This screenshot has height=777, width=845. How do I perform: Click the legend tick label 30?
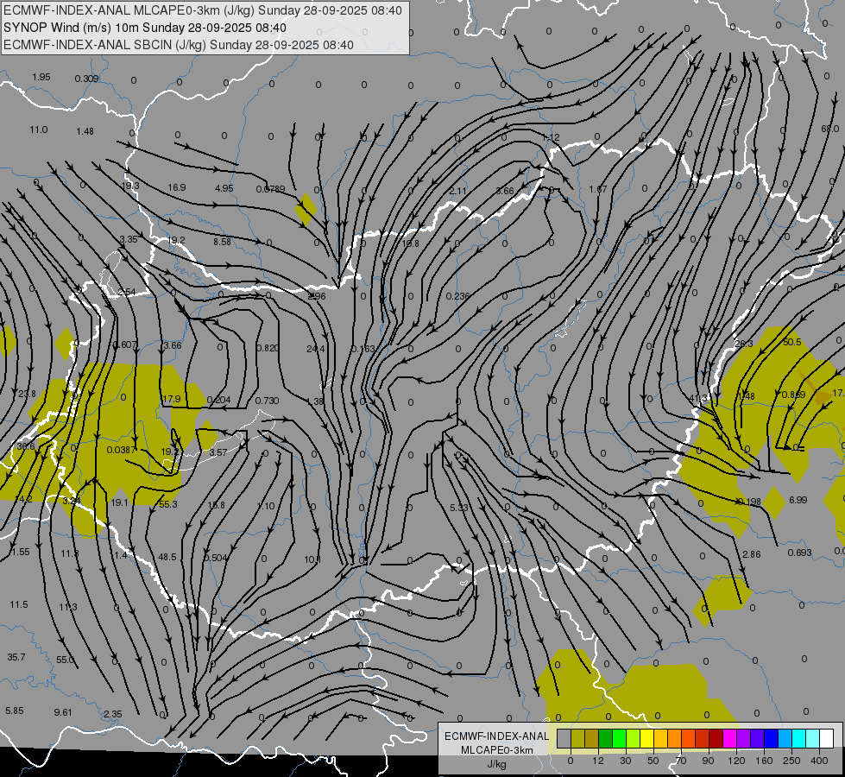626,761
